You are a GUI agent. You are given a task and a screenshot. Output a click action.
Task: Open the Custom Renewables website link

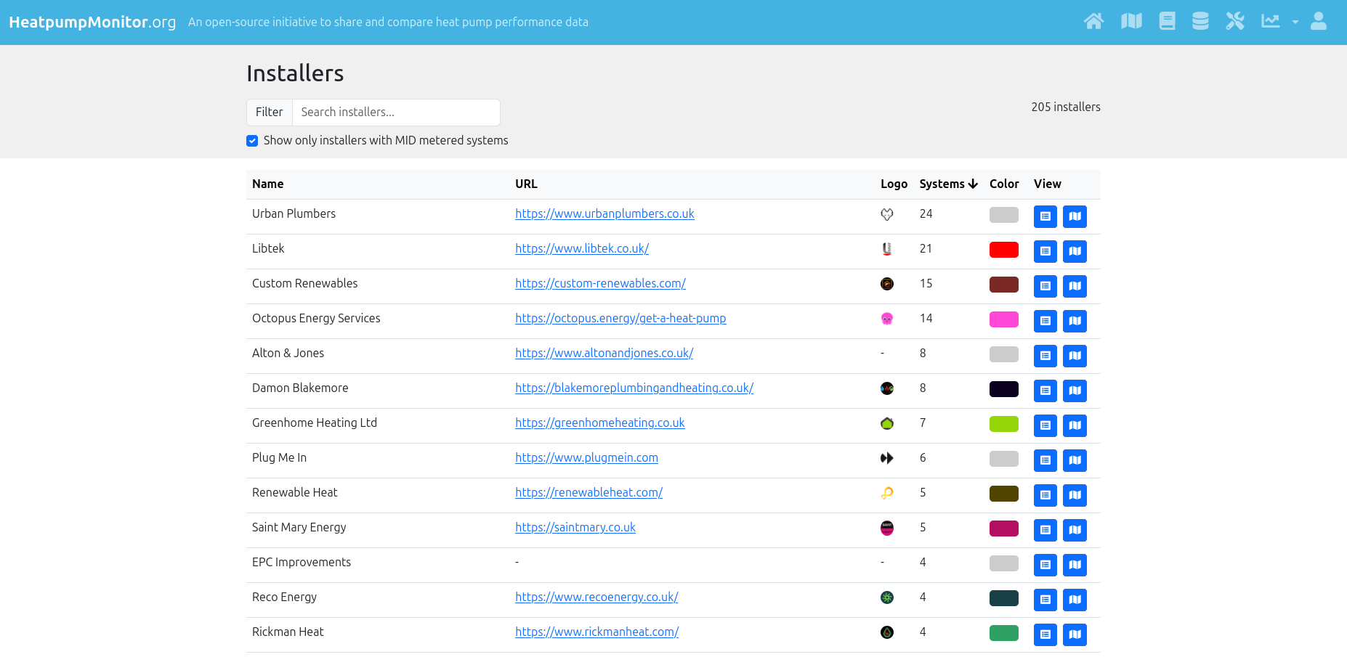[x=600, y=284]
